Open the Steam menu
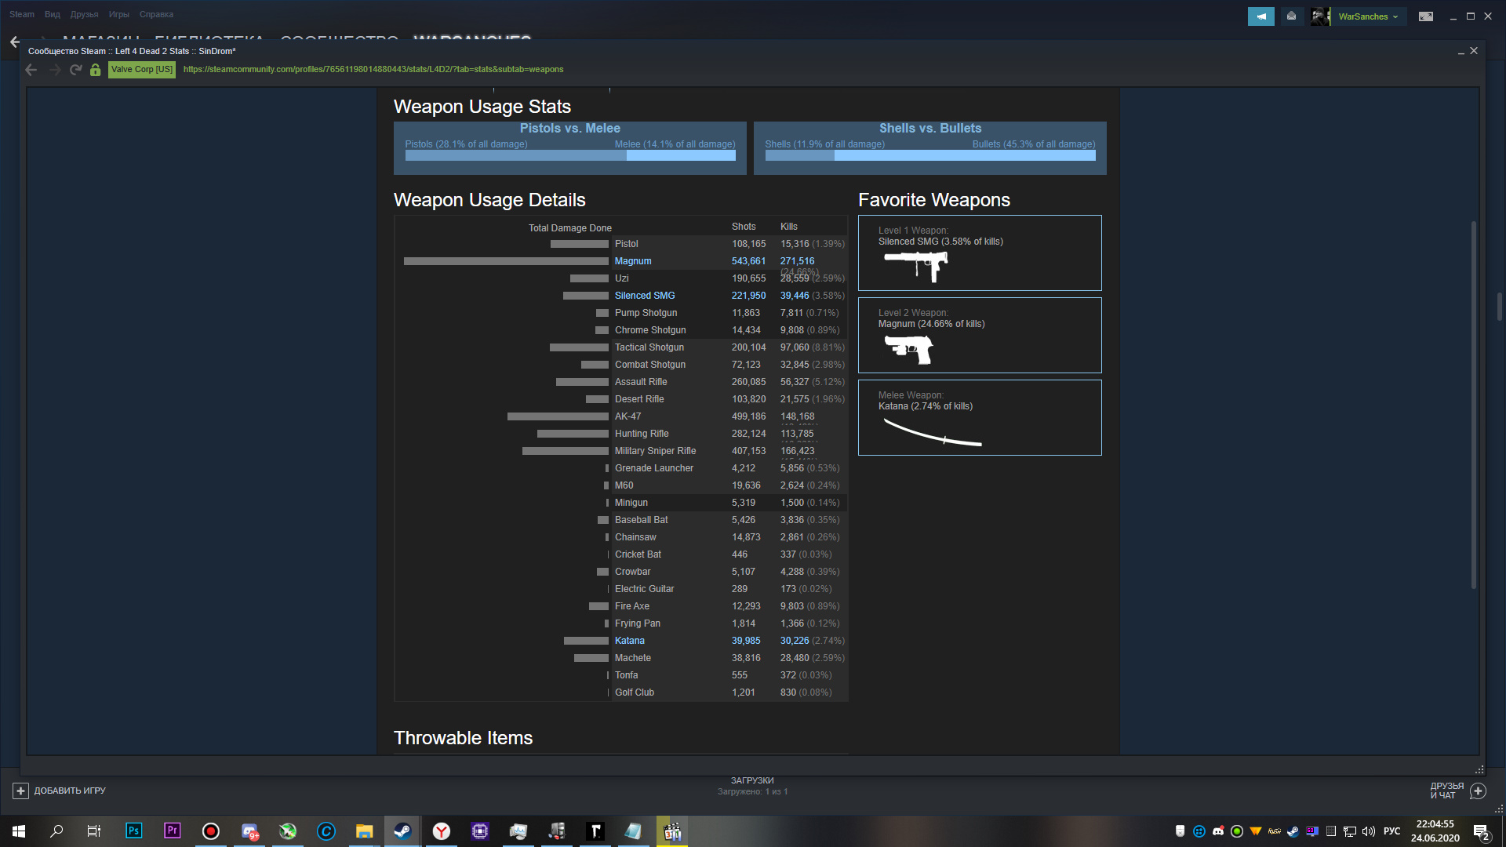The height and width of the screenshot is (847, 1506). [22, 14]
